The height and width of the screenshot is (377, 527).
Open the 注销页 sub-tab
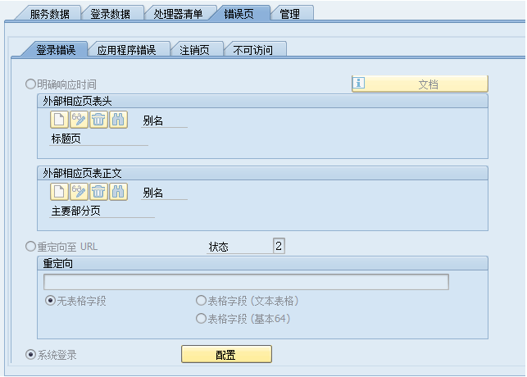coord(194,50)
